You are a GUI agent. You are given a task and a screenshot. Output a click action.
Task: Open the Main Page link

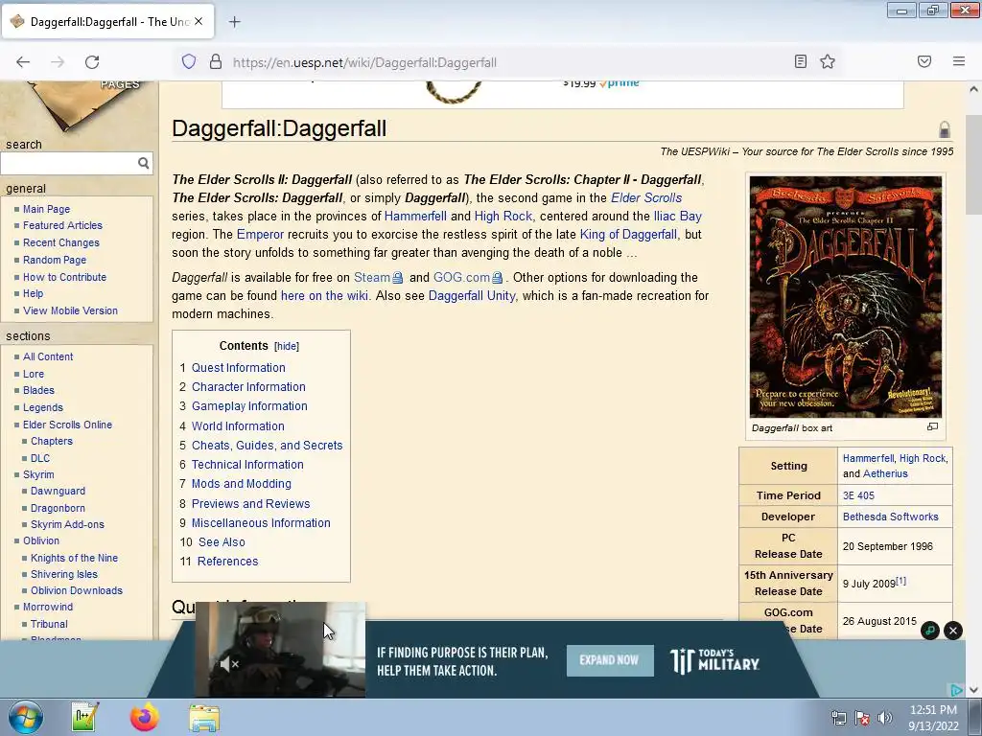46,209
